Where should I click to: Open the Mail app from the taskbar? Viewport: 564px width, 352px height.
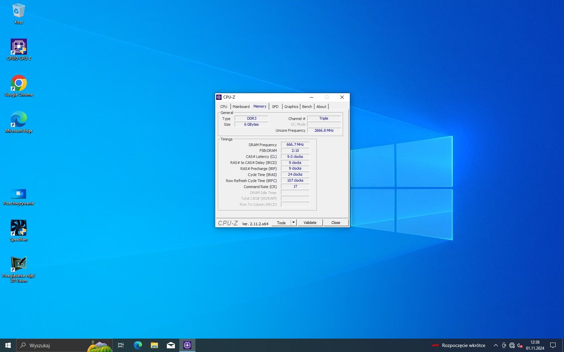[x=171, y=345]
